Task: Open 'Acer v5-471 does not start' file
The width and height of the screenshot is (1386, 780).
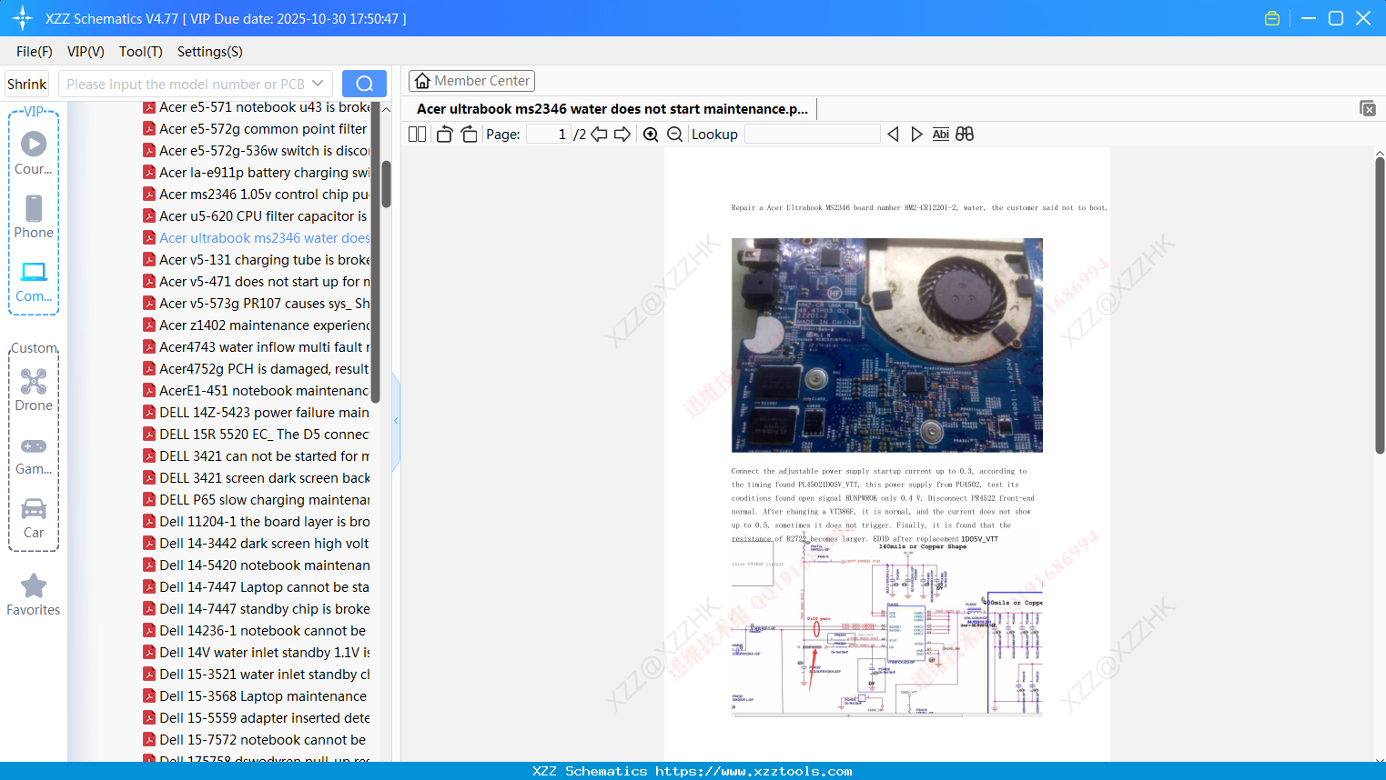Action: pyautogui.click(x=257, y=282)
